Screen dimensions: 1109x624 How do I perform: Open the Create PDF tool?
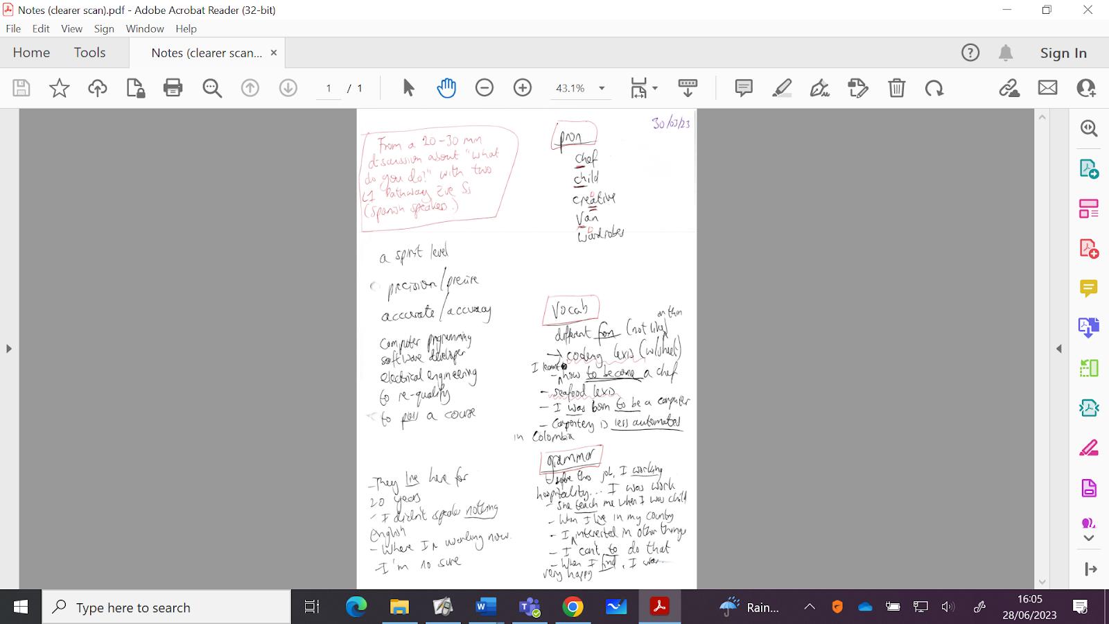point(1089,248)
